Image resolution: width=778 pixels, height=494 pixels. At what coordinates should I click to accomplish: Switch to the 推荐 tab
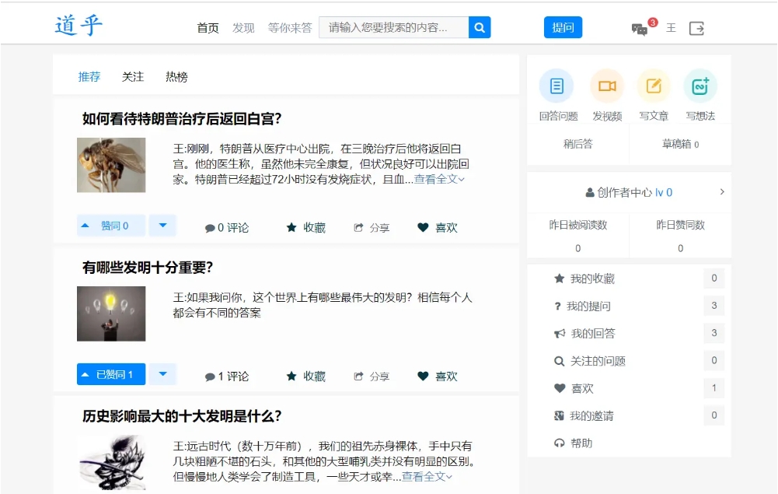tap(89, 76)
